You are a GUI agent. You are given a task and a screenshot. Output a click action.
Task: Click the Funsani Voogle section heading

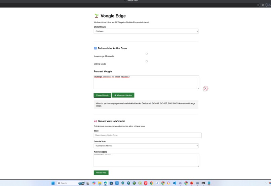[103, 72]
